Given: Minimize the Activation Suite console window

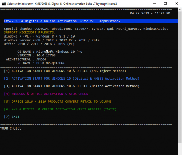Looking at the screenshot, I should (x=155, y=4).
